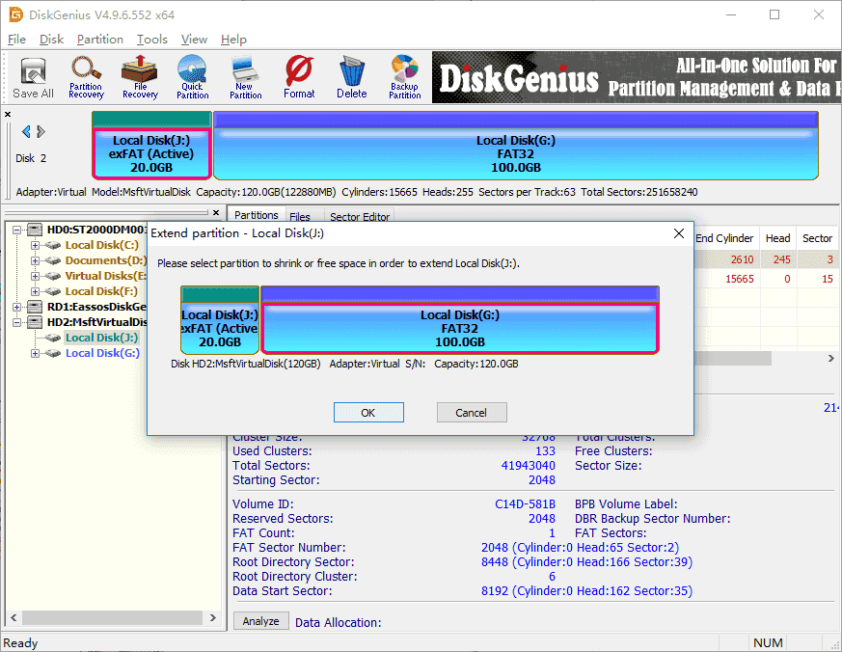Confirm with the OK button
842x652 pixels.
(367, 413)
